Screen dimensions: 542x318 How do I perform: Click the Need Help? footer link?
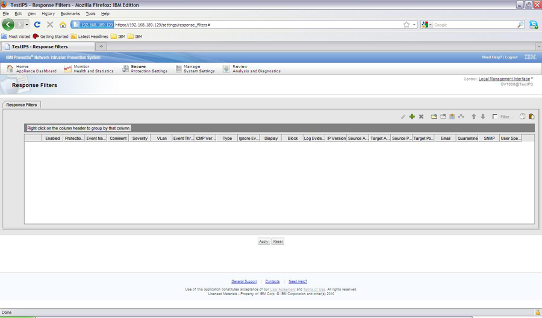pos(297,281)
